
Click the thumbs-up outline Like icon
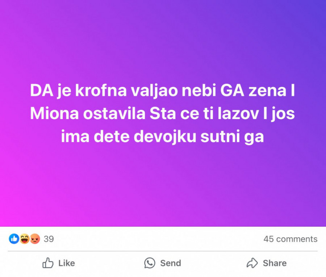48,263
